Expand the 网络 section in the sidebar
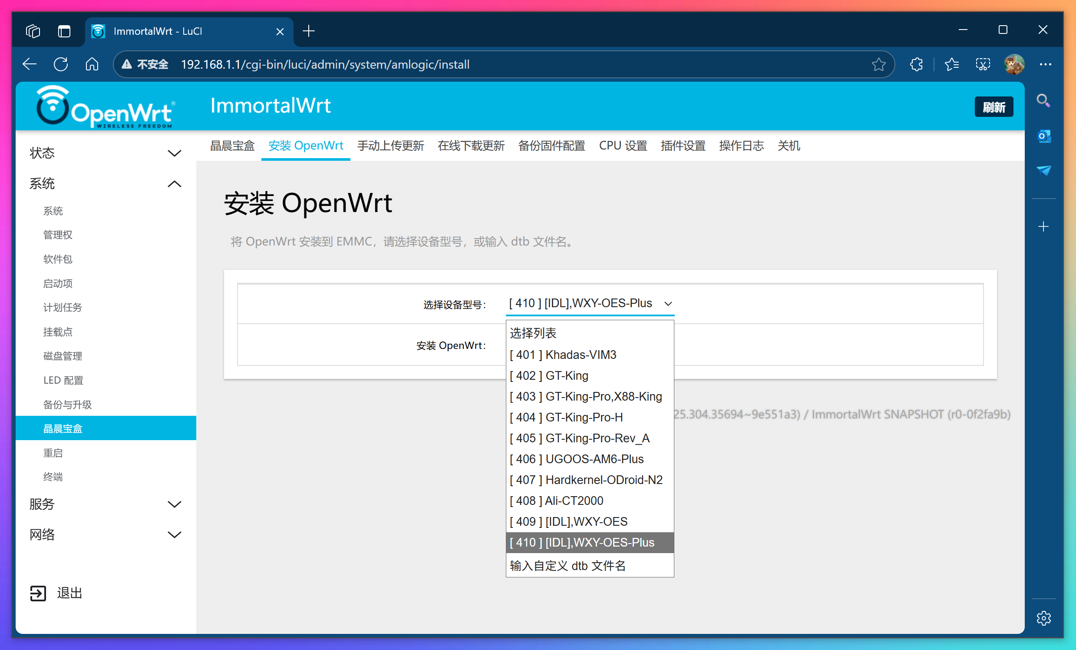1076x650 pixels. [x=174, y=535]
